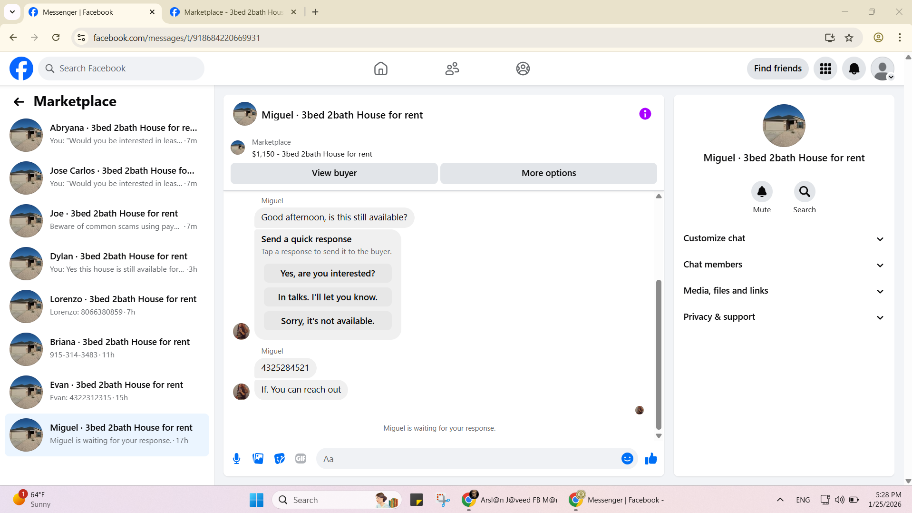
Task: Click the large listing photo in info panel
Action: (x=784, y=126)
